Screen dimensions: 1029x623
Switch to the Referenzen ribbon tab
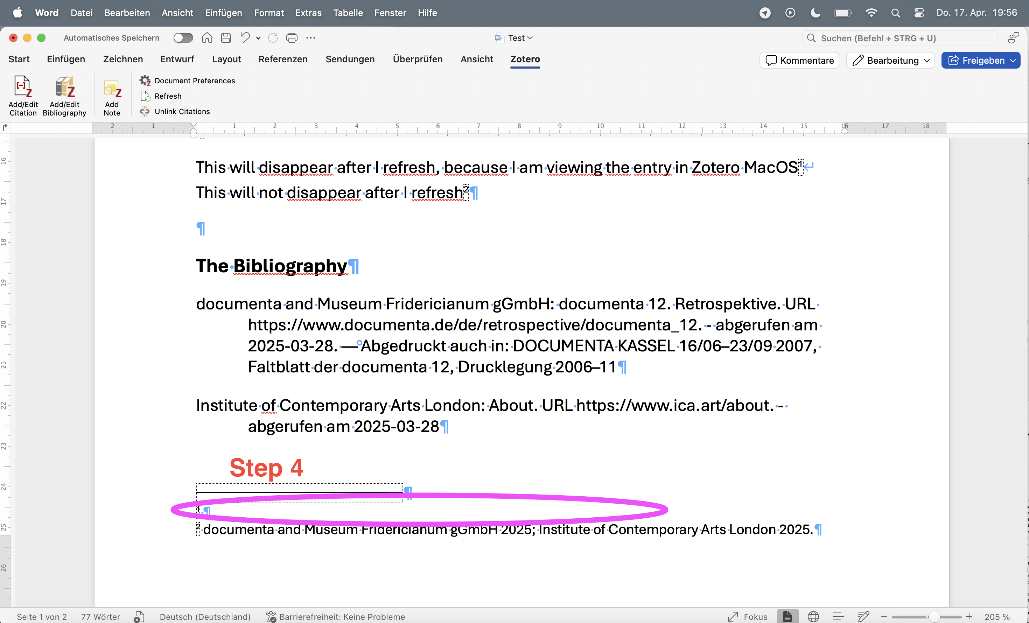tap(283, 59)
